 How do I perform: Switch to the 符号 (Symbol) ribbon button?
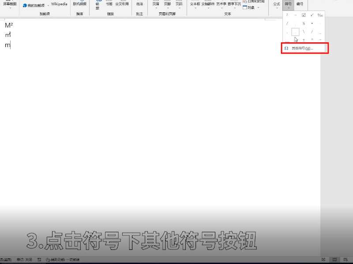pos(288,4)
